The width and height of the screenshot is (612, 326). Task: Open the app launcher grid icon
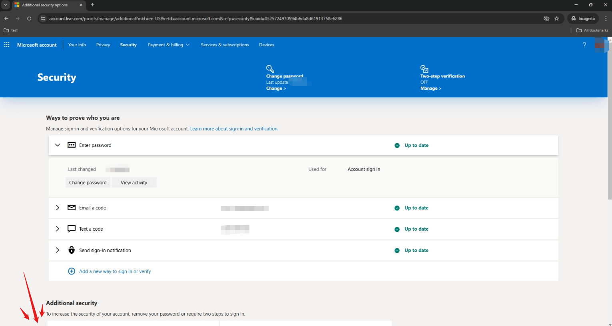click(x=6, y=44)
